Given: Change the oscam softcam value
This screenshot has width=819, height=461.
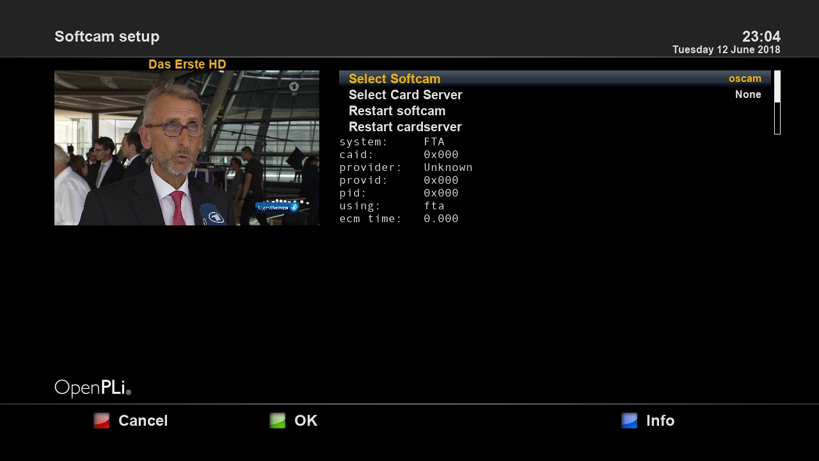Looking at the screenshot, I should 745,79.
